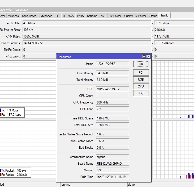Switch to Current Tx Power tab
This screenshot has height=187, width=194.
click(x=135, y=16)
